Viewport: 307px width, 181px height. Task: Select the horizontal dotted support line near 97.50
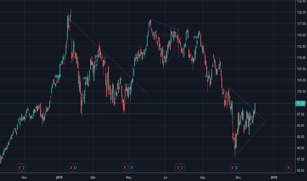(x=103, y=114)
